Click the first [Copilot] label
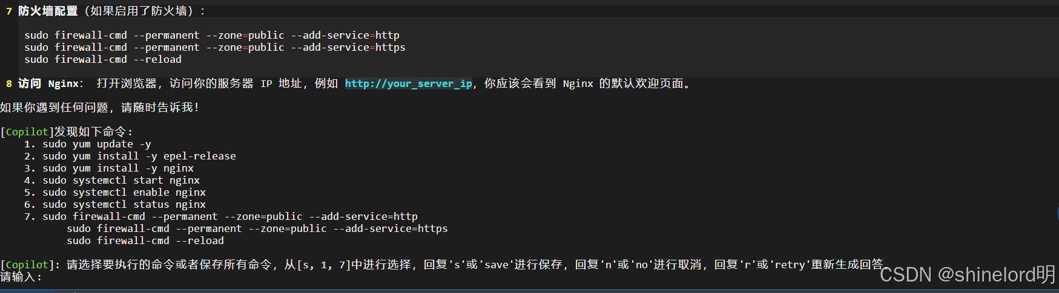The height and width of the screenshot is (293, 1059). pos(27,132)
